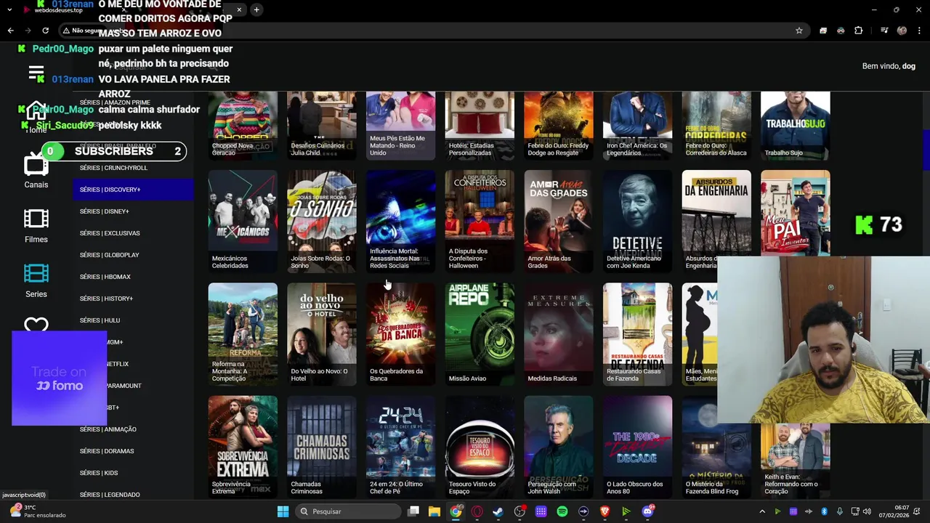Screen dimensions: 930x523
Task: Open the SÉRIES | HBOMAX category
Action: coord(133,277)
